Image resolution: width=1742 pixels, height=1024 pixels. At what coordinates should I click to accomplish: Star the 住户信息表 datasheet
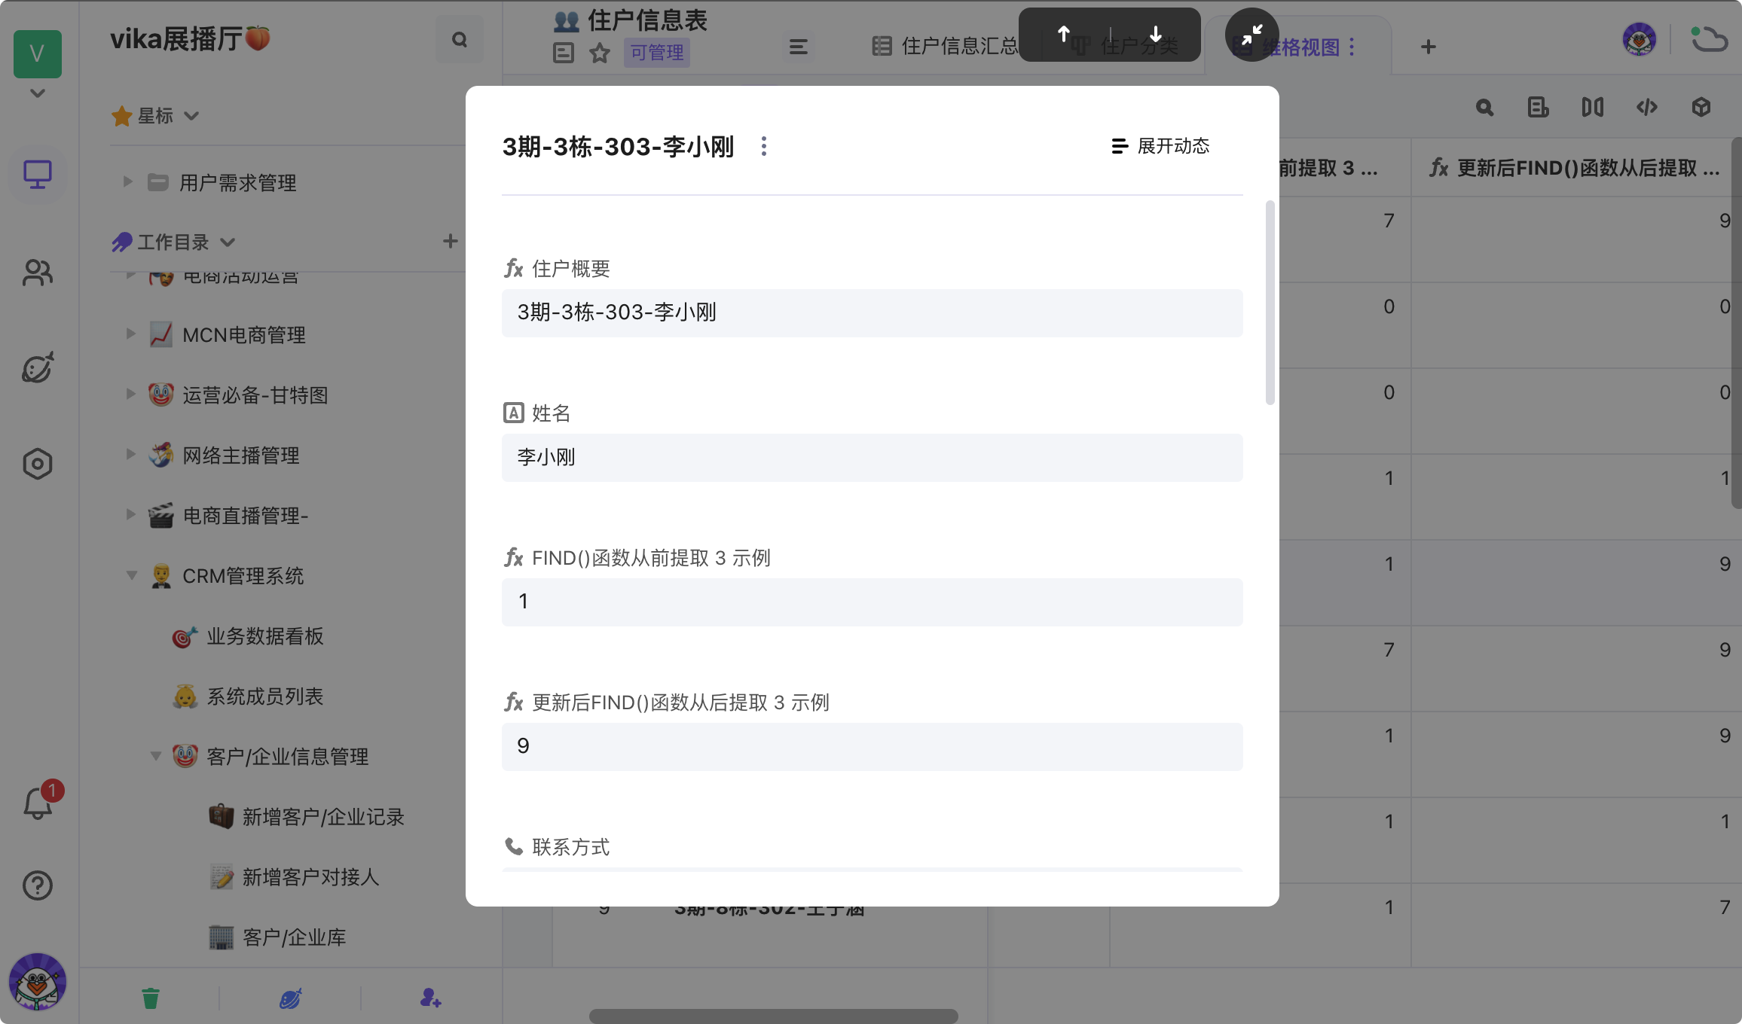pos(600,53)
